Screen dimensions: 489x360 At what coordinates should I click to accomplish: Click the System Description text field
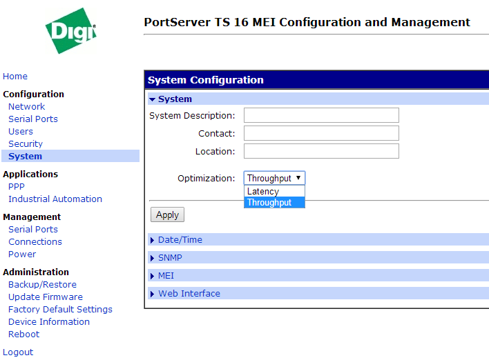[x=321, y=116]
